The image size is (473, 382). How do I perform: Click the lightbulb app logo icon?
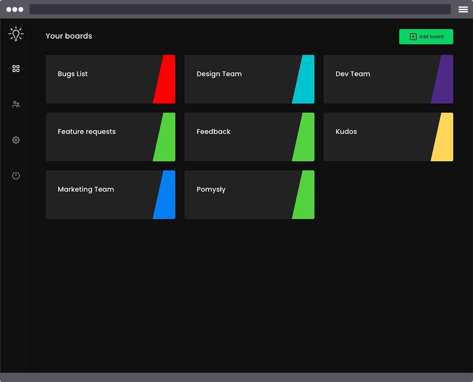pos(16,34)
